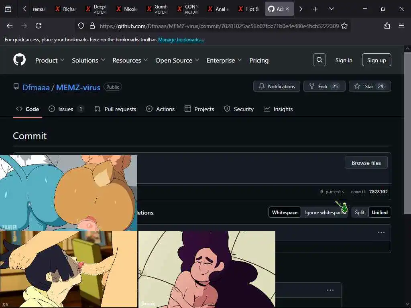Open the Insights tab

coord(278,109)
